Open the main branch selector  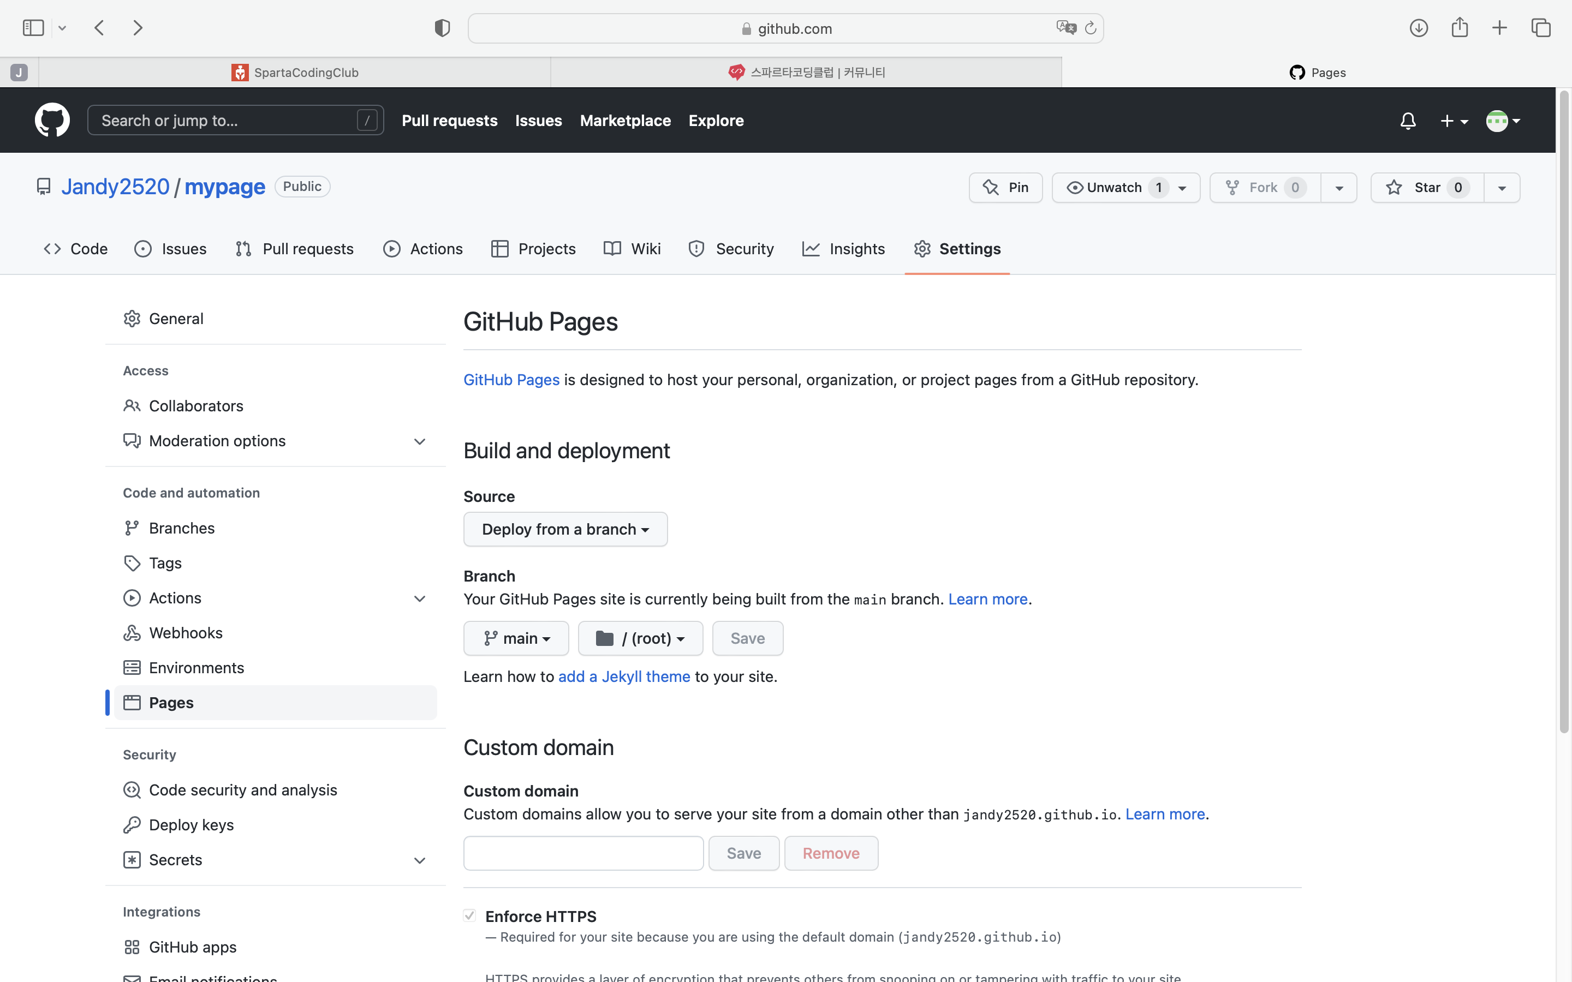(x=516, y=638)
